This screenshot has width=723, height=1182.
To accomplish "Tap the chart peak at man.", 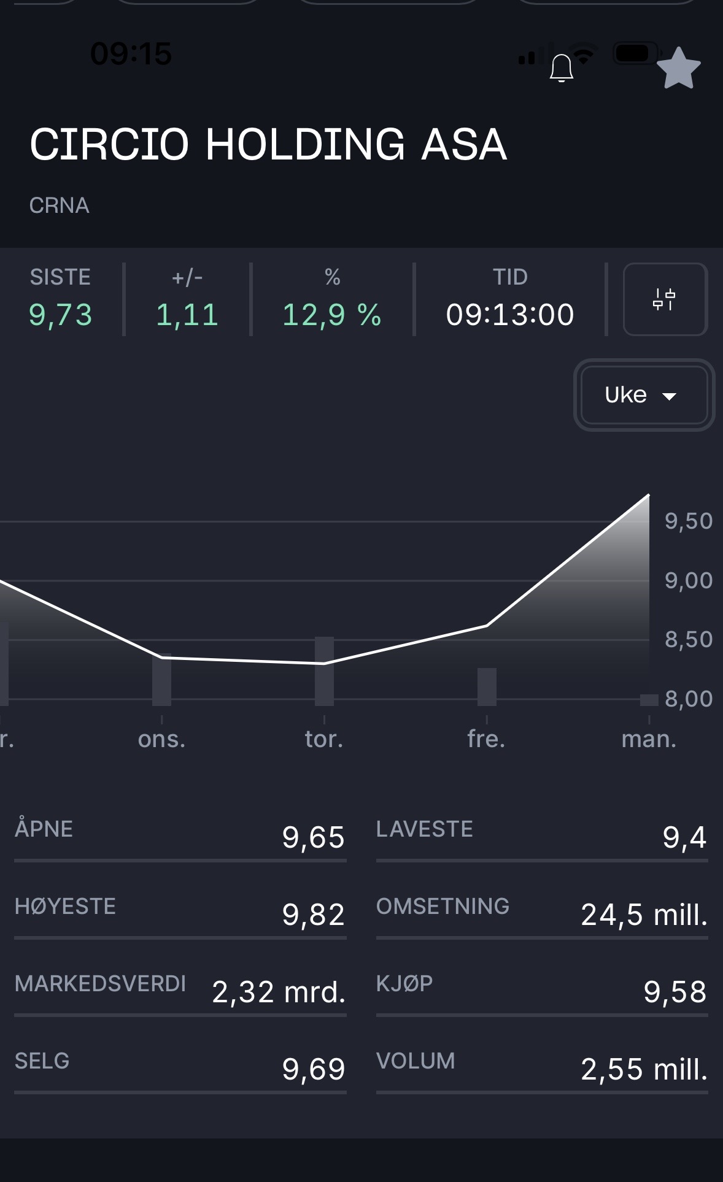I will 648,496.
